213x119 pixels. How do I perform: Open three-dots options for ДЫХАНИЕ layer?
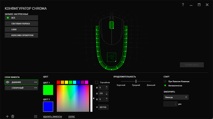[x=35, y=82]
